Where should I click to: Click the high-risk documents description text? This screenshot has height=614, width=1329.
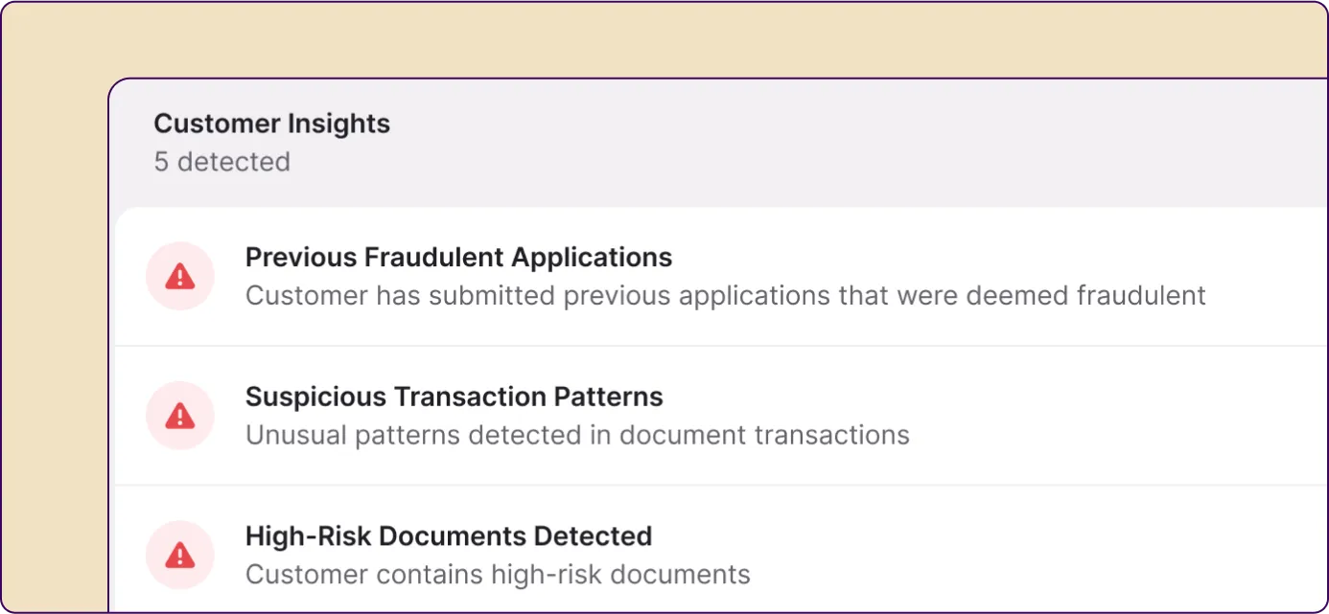coord(497,574)
